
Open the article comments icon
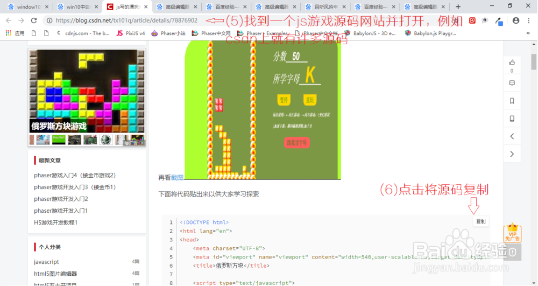(x=512, y=83)
